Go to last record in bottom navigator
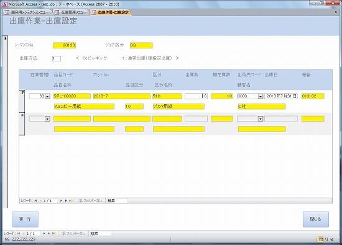 click(49, 233)
